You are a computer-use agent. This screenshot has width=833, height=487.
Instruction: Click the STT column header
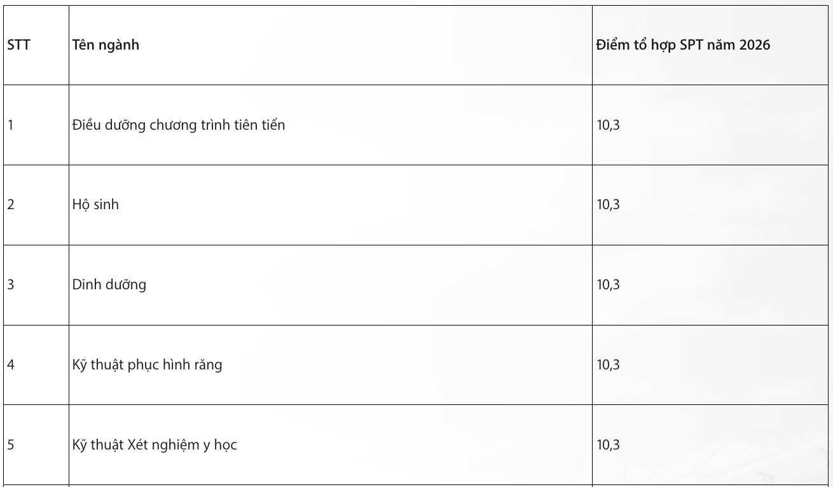tap(18, 46)
